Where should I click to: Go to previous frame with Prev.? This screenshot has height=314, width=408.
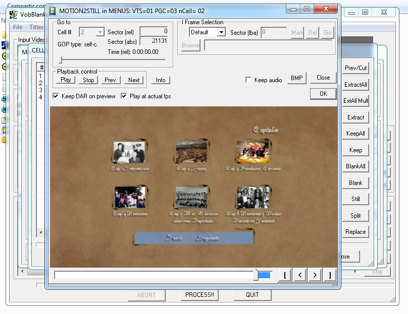pos(111,80)
